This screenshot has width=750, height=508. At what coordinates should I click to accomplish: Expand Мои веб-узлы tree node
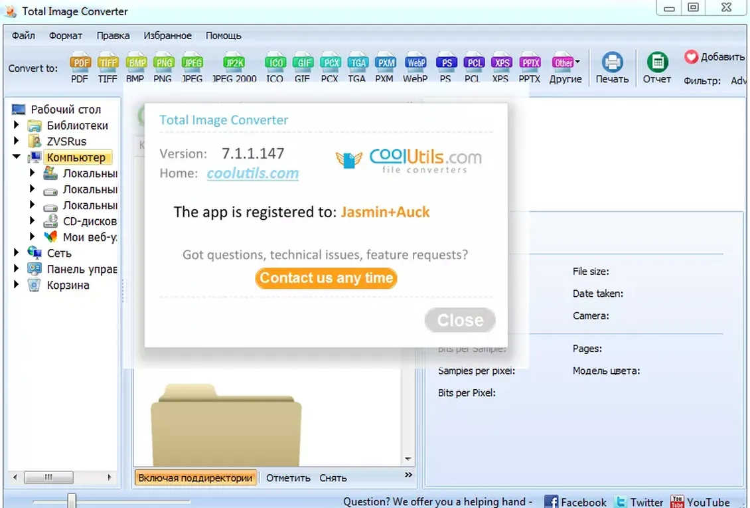coord(32,237)
